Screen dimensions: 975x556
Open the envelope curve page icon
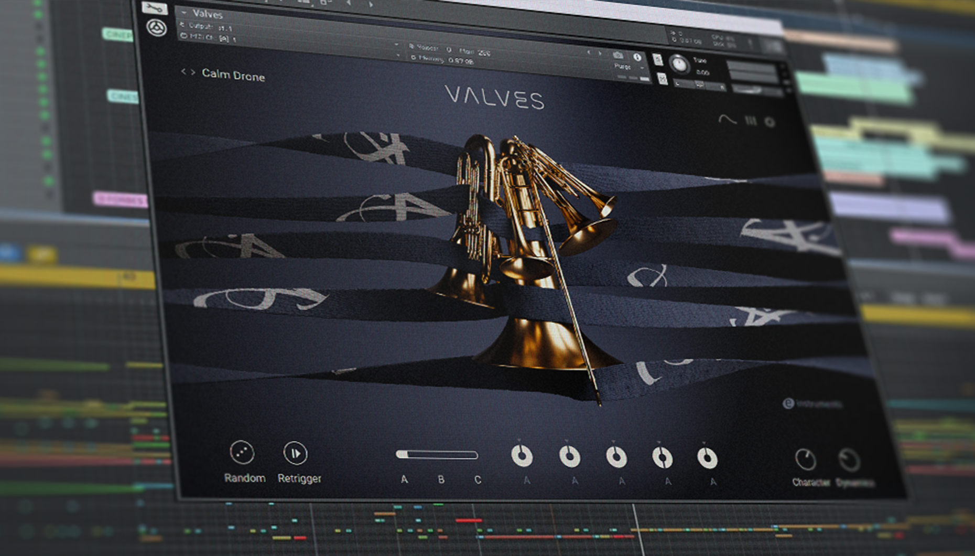pyautogui.click(x=727, y=120)
